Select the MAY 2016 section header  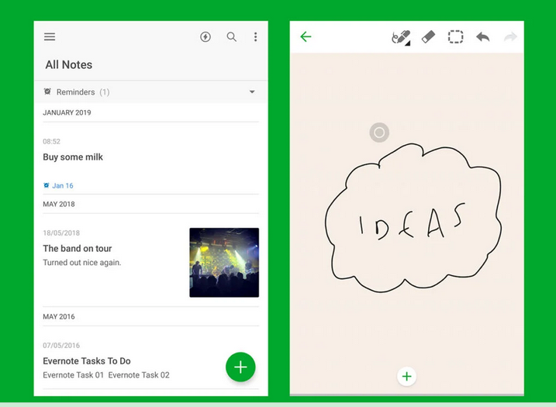tap(59, 316)
